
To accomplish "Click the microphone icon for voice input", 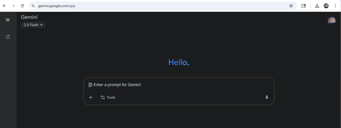I will coord(267,97).
